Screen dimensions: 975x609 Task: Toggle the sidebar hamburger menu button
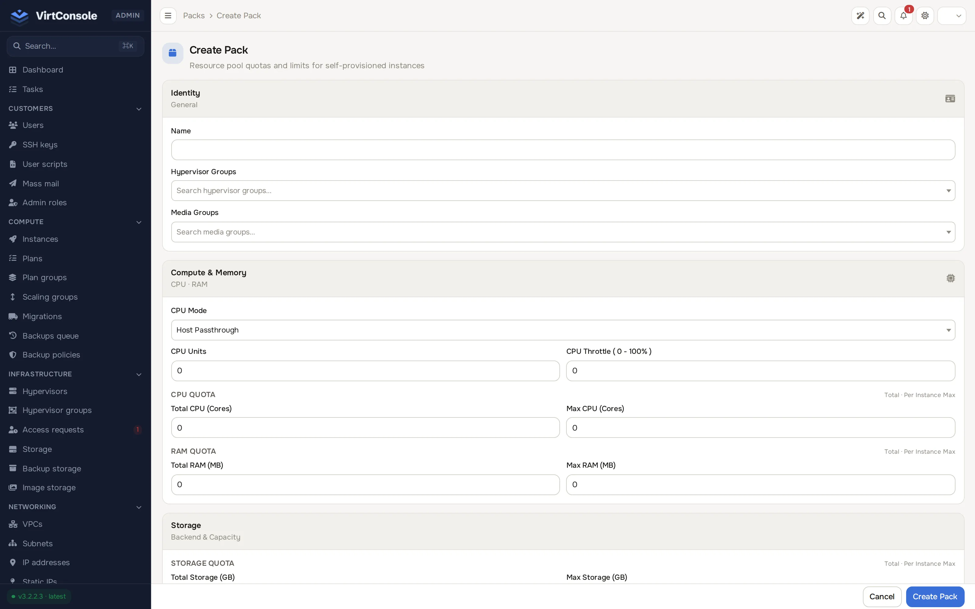coord(168,16)
